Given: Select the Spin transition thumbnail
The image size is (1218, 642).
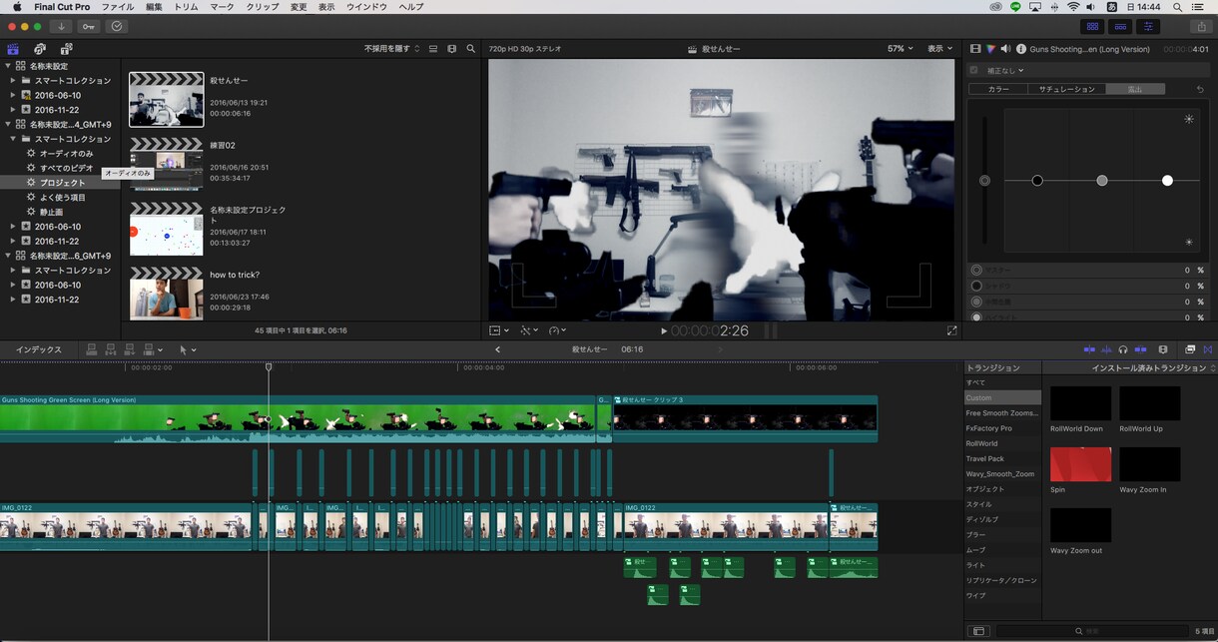Looking at the screenshot, I should 1080,464.
